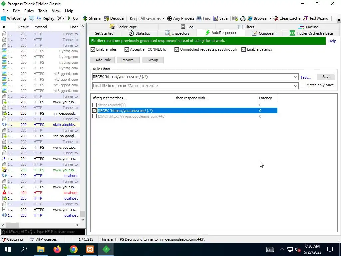Image resolution: width=341 pixels, height=256 pixels.
Task: Open the taskbar search magnifier
Action: 24,249
